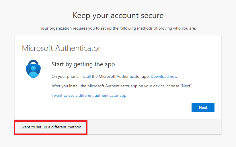The height and width of the screenshot is (147, 236).
Task: Click the red highlight box border
Action: click(x=50, y=121)
